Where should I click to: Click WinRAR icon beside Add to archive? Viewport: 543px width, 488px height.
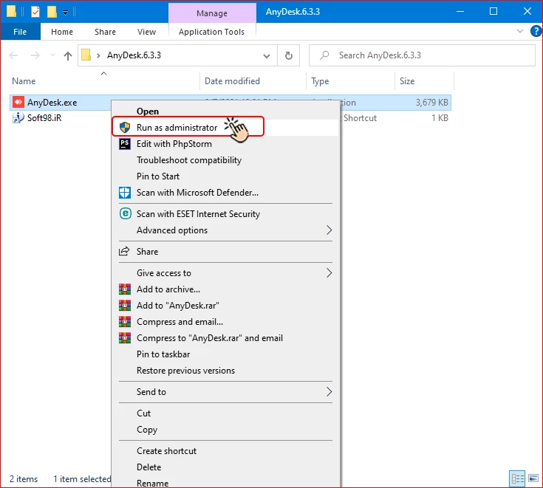click(125, 289)
